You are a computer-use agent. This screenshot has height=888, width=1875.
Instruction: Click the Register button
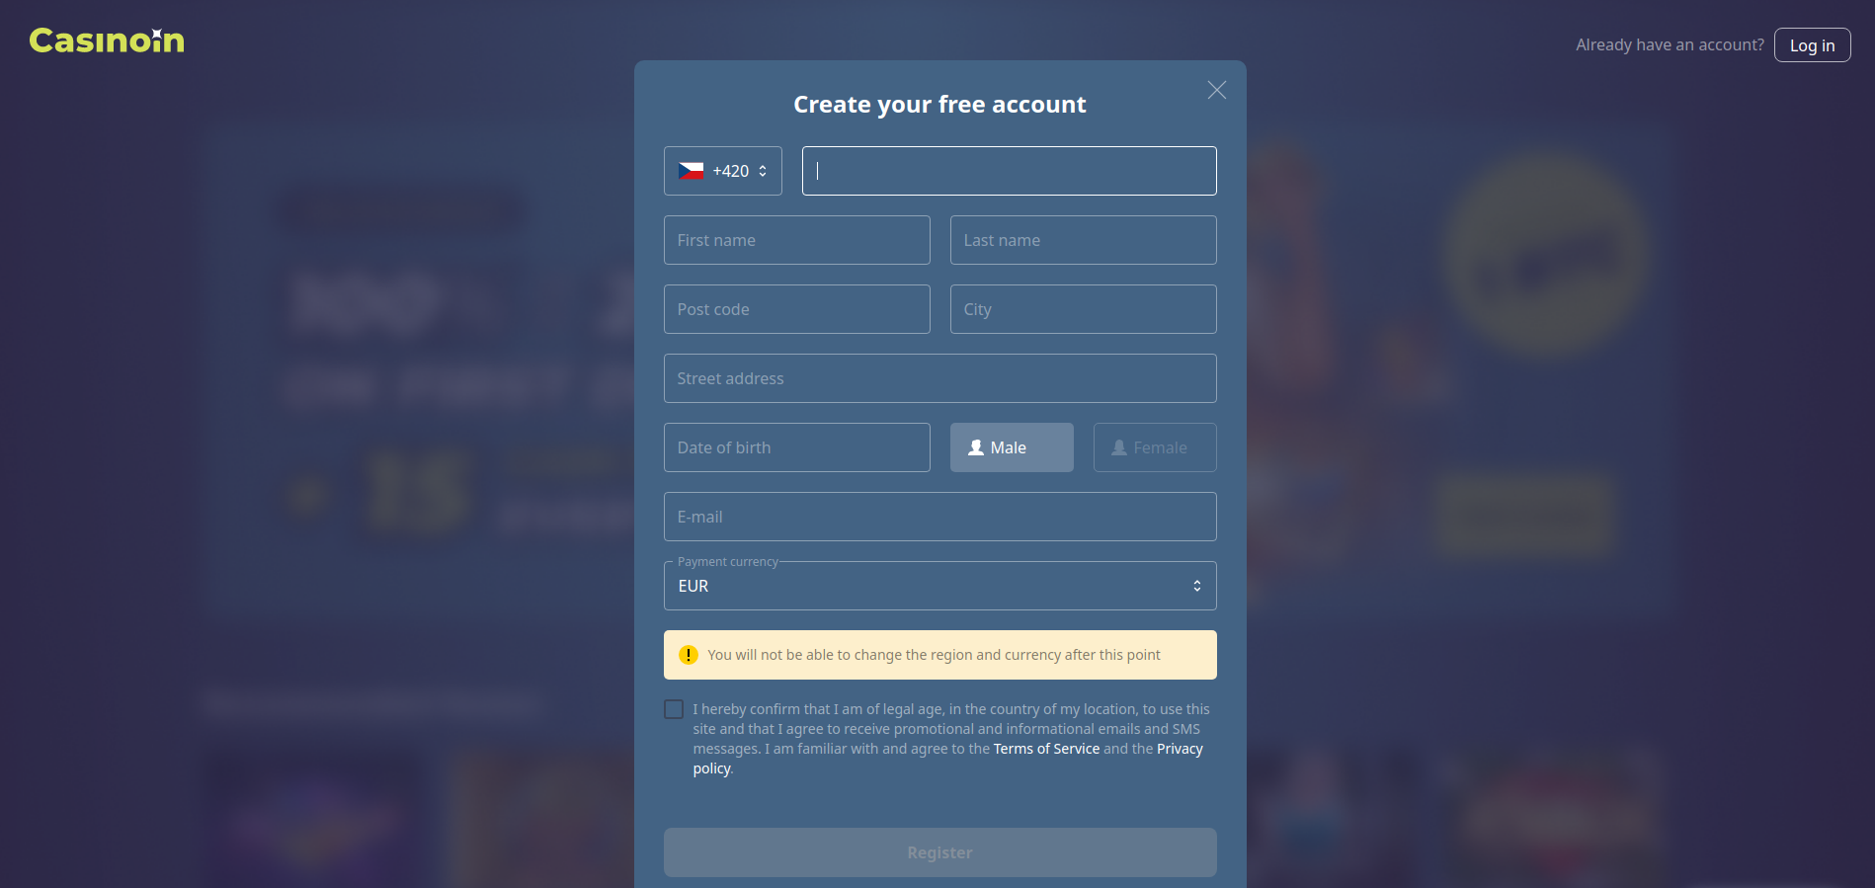point(940,852)
